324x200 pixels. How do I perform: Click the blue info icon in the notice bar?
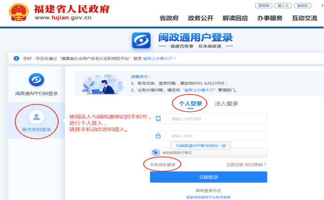coord(16,58)
